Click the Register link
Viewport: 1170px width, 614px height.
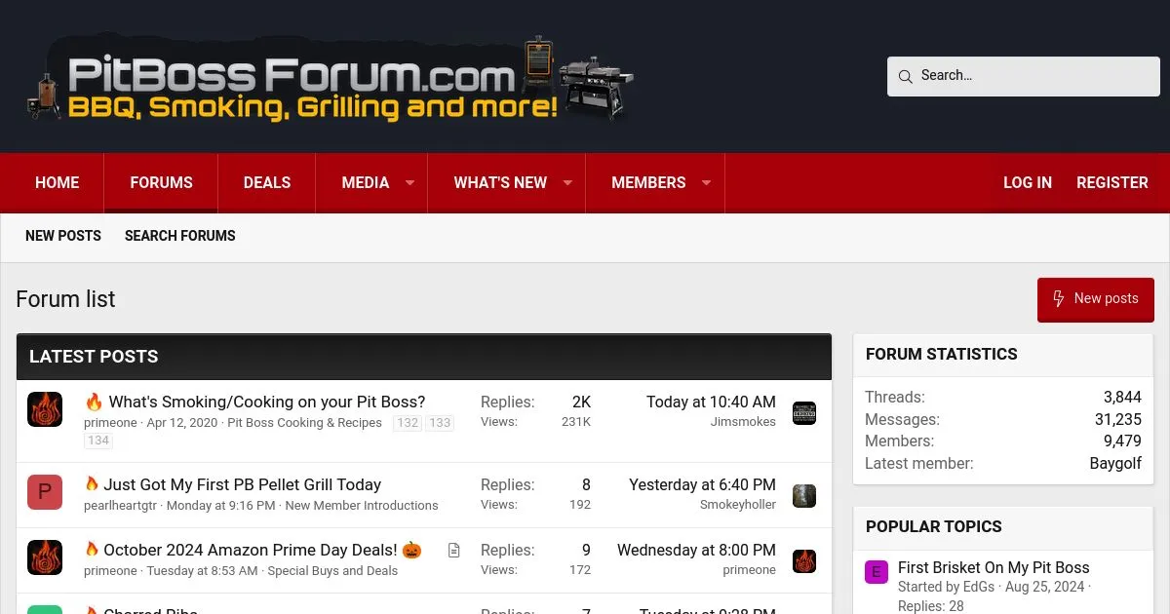1112,182
